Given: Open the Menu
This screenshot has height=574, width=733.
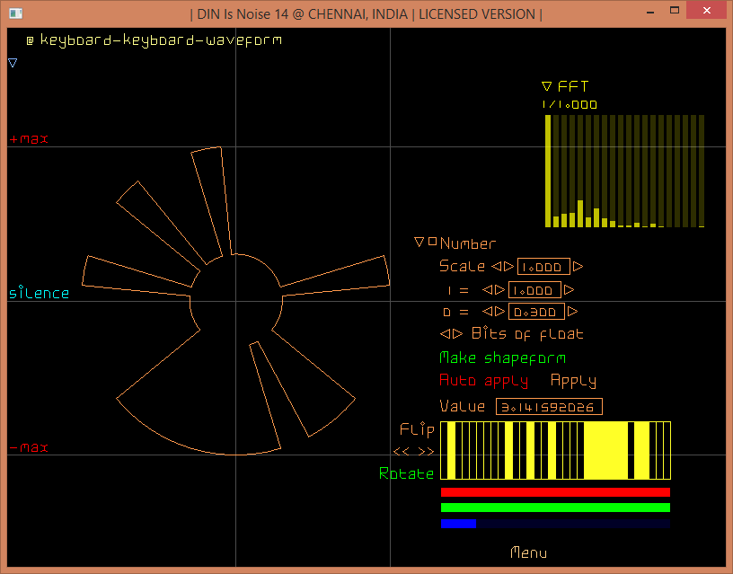Looking at the screenshot, I should click(528, 552).
